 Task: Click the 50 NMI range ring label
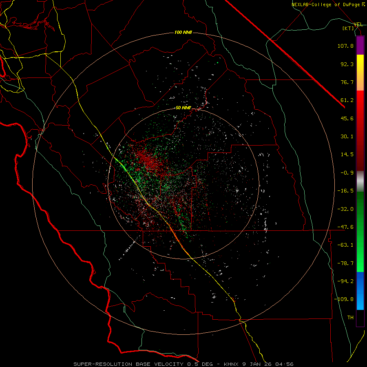[183, 108]
